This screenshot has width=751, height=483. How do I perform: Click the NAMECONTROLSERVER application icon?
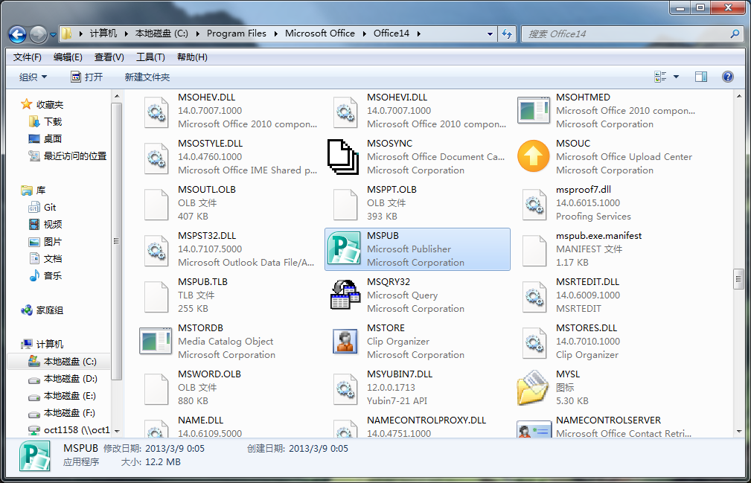(x=533, y=429)
